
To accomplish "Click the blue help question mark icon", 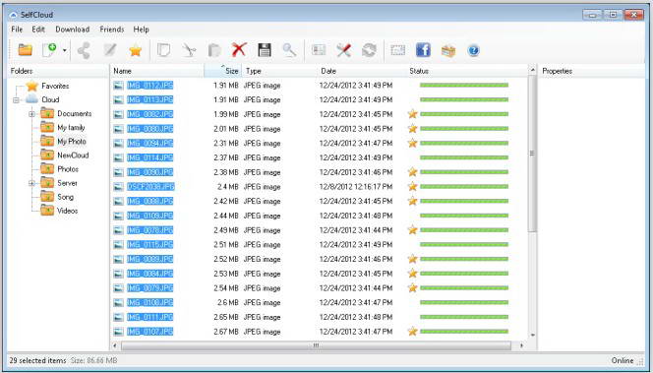I will pyautogui.click(x=473, y=50).
